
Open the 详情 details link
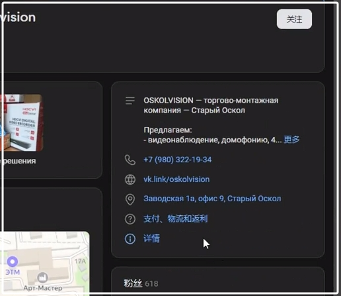(151, 238)
